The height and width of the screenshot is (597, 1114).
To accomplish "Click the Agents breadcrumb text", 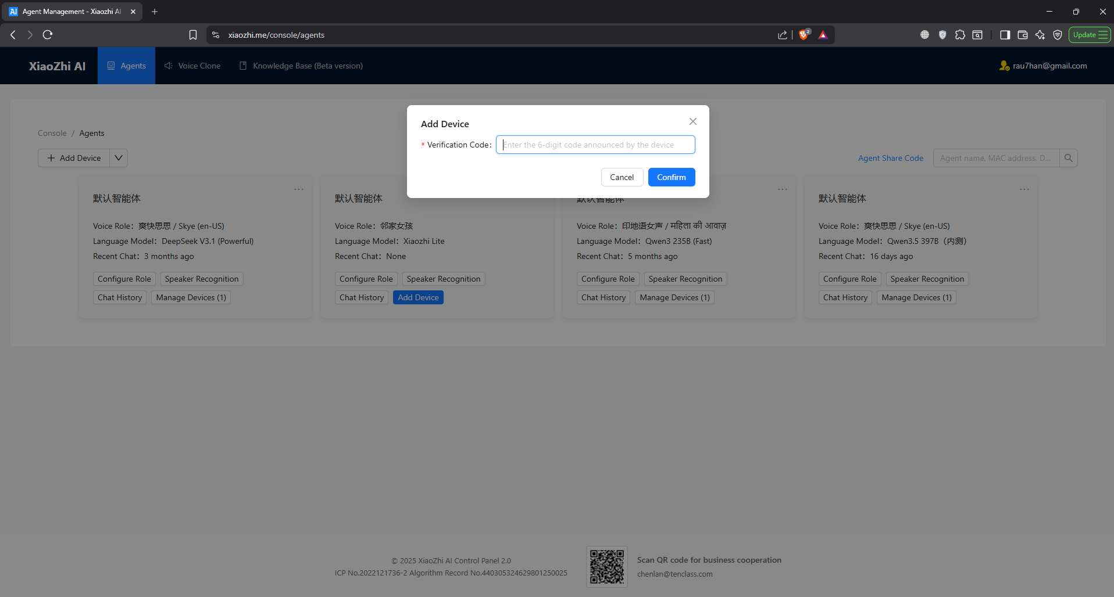I will click(x=92, y=133).
